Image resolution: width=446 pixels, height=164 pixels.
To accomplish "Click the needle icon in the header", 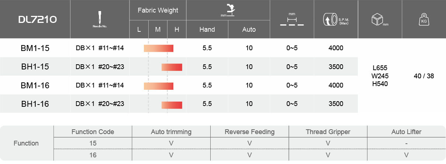I will click(x=99, y=18).
